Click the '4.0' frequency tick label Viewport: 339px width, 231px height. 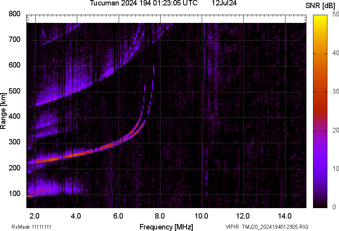(76, 216)
